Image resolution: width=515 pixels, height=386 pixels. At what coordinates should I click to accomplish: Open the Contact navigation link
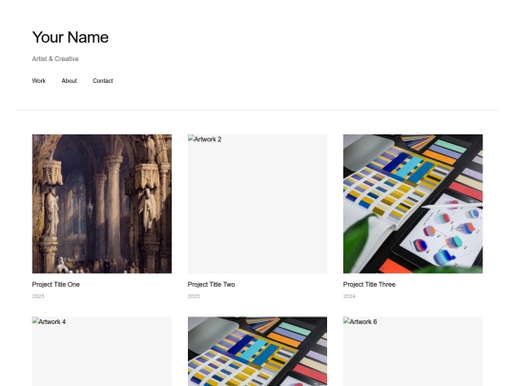(x=103, y=81)
